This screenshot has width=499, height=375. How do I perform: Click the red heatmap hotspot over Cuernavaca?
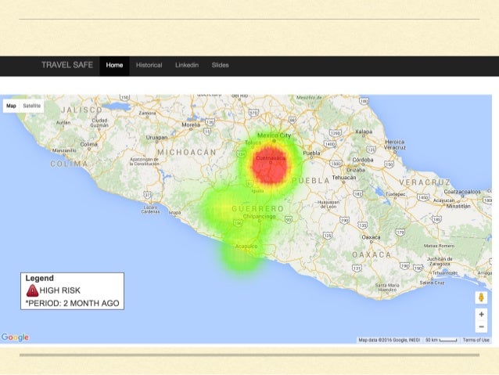pos(271,165)
